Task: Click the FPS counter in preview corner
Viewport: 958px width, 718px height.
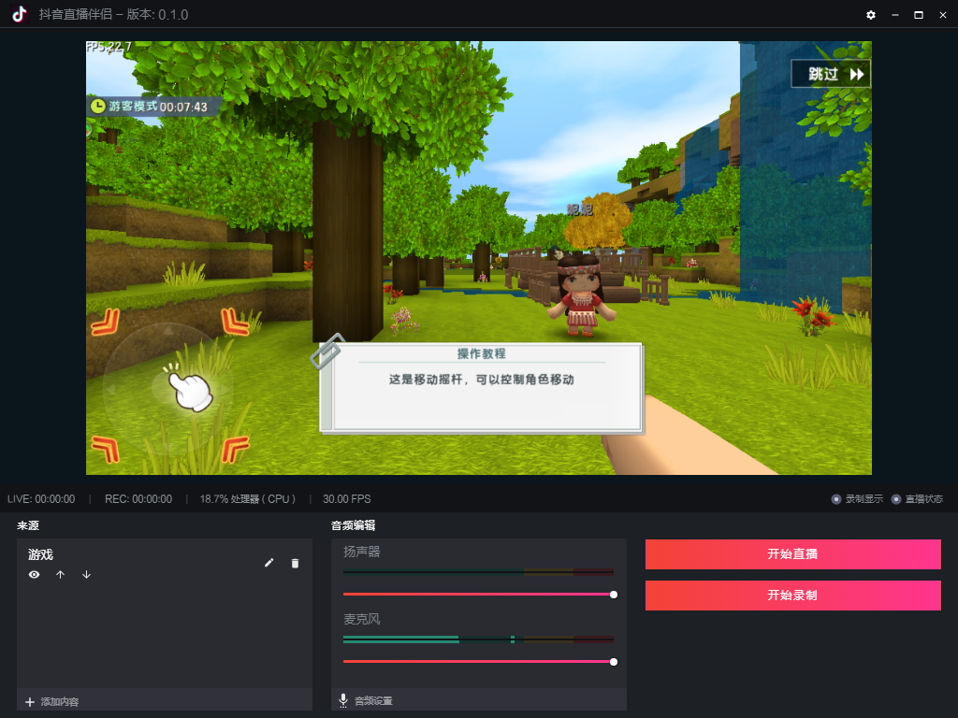Action: pos(109,47)
